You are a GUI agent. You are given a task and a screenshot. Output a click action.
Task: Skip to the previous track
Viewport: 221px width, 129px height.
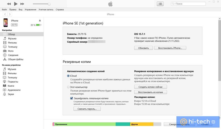(9, 4)
